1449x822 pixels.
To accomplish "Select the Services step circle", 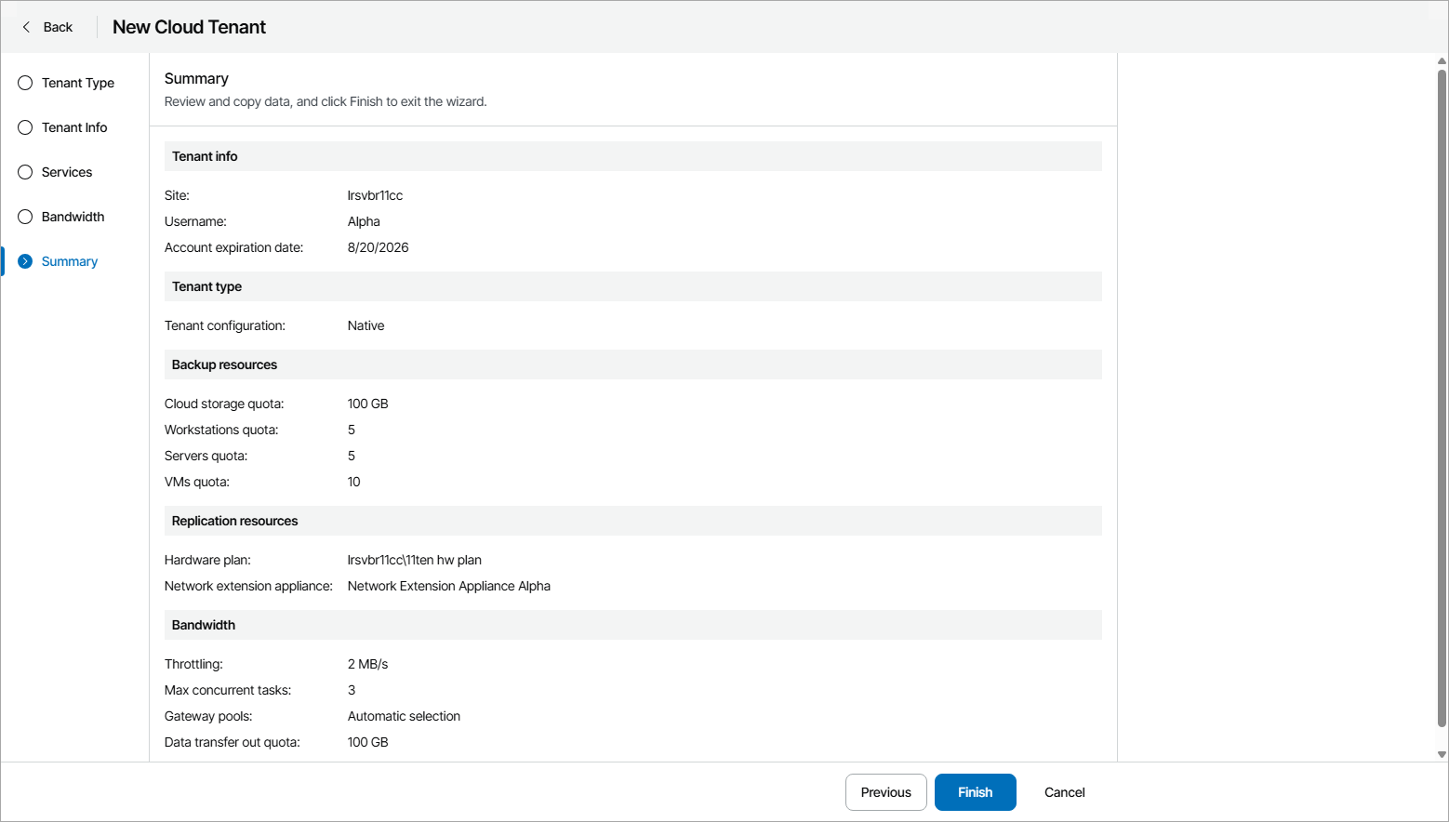I will tap(25, 172).
